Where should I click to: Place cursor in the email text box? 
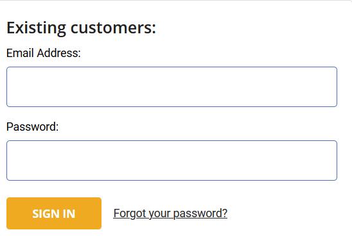(172, 87)
